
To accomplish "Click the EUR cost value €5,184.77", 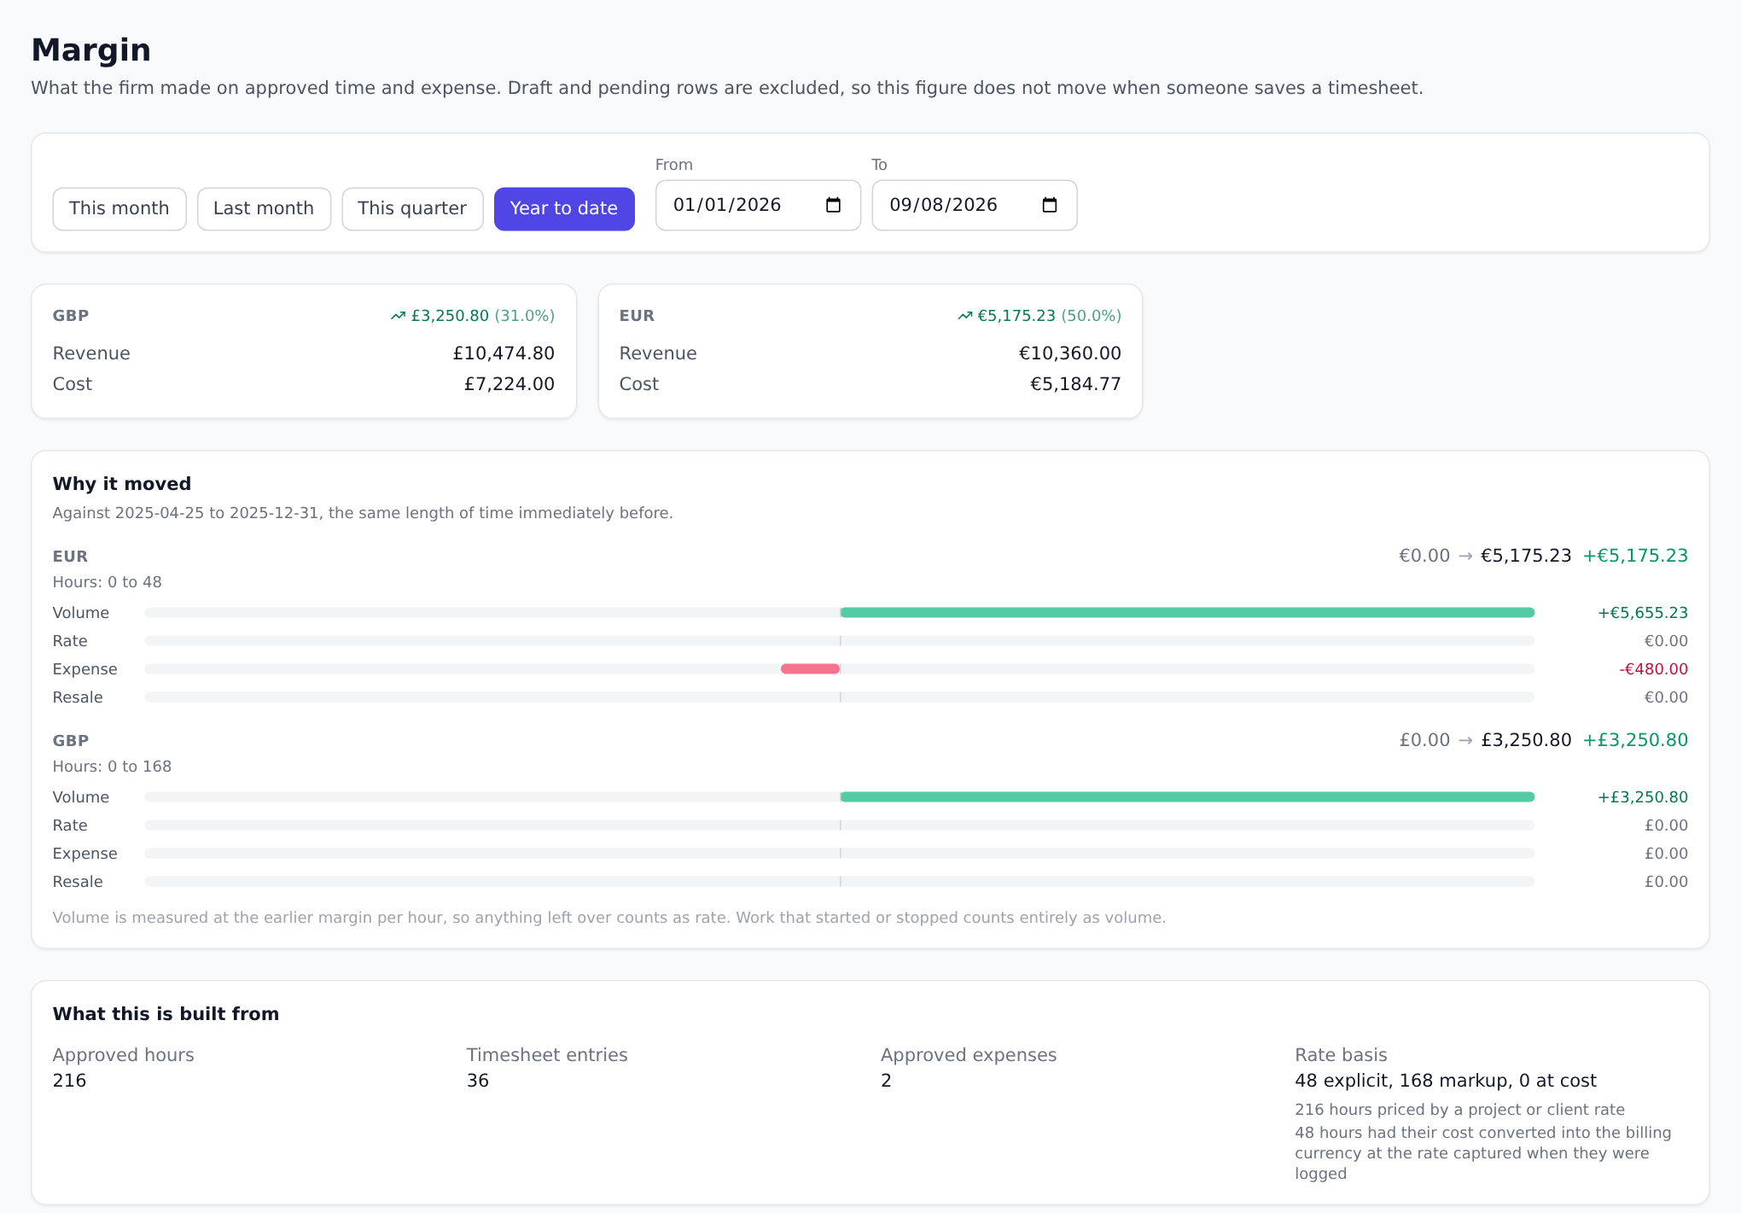I will click(x=1075, y=384).
